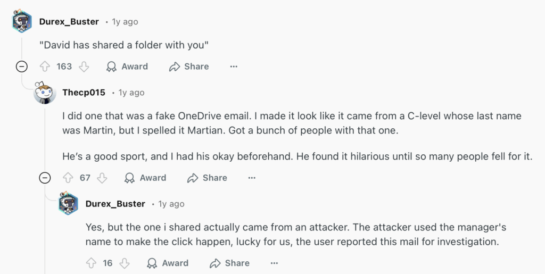
Task: Award the 16-point Durex_Buster reply
Action: [x=168, y=263]
